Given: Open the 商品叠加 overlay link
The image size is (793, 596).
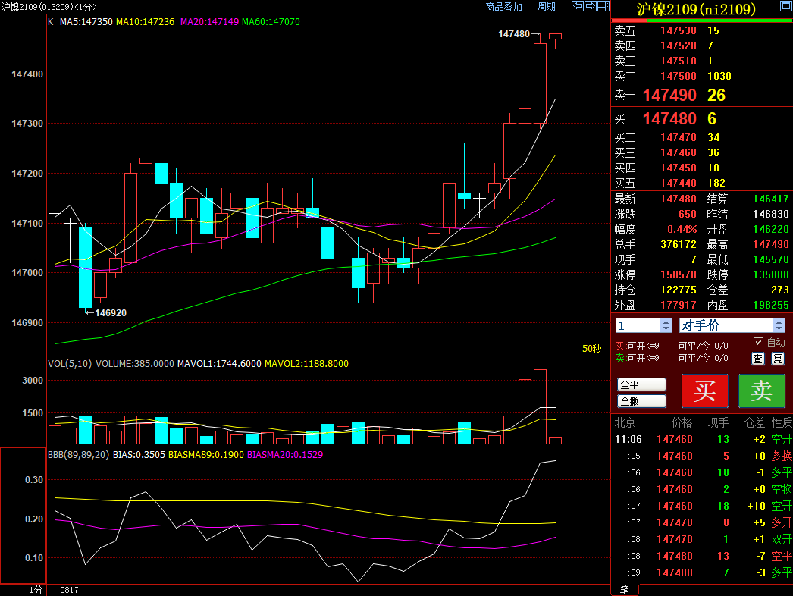Looking at the screenshot, I should (x=503, y=7).
